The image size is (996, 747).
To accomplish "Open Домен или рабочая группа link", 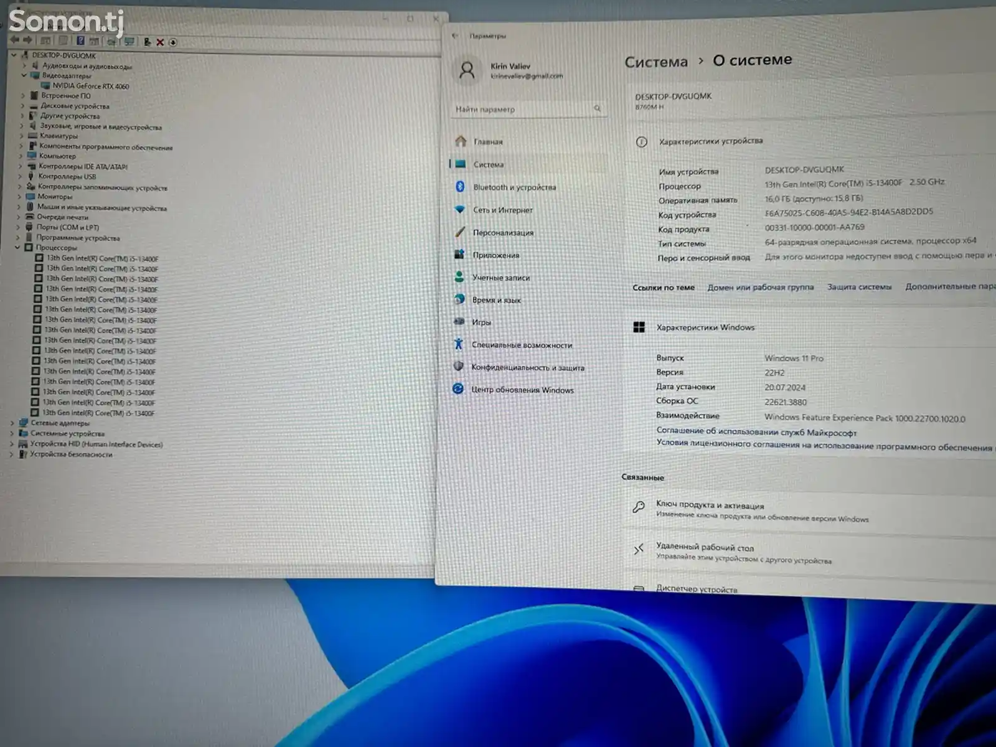I will (x=760, y=287).
